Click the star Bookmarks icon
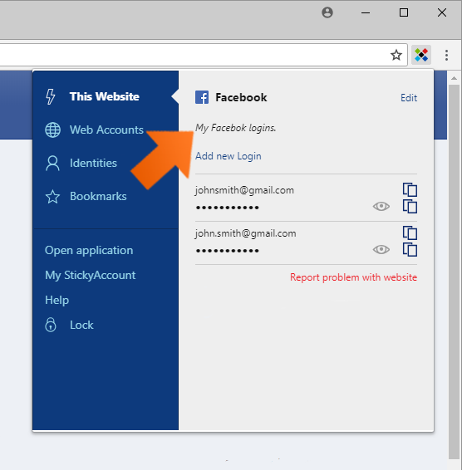The width and height of the screenshot is (462, 470). (x=52, y=197)
